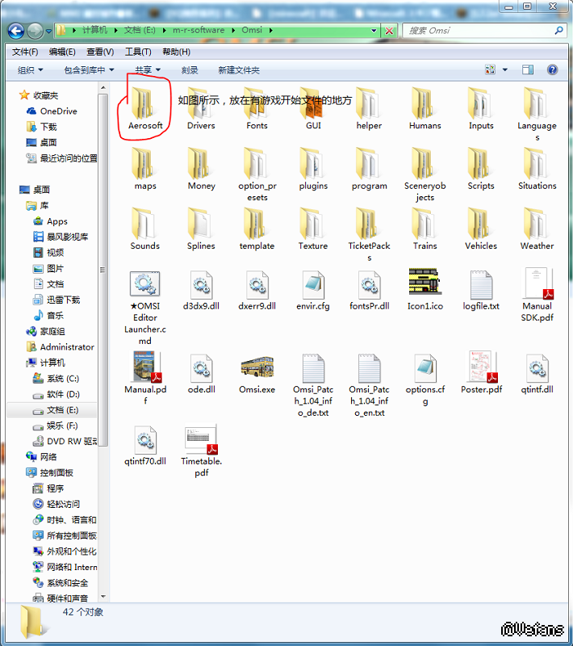The height and width of the screenshot is (646, 573).
Task: Open the 查看(V) menu
Action: [100, 52]
